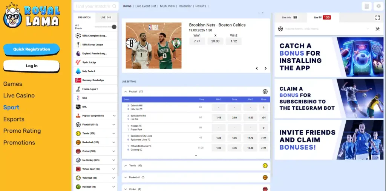The width and height of the screenshot is (386, 191).
Task: Open Calendar menu item
Action: [x=185, y=6]
